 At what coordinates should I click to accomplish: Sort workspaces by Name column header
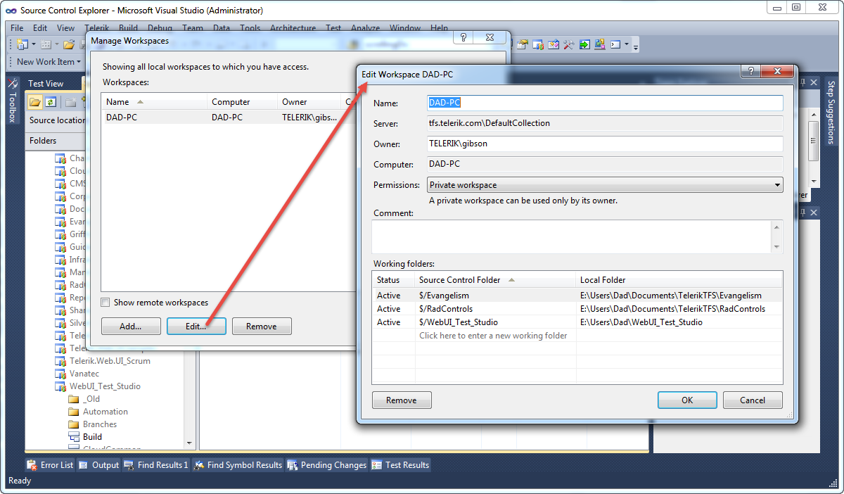point(154,102)
